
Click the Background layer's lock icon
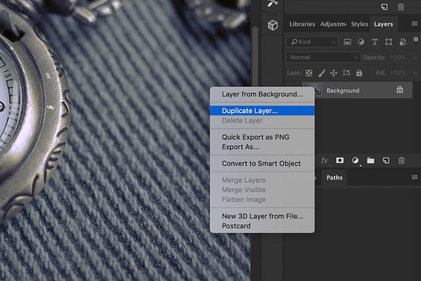(400, 90)
